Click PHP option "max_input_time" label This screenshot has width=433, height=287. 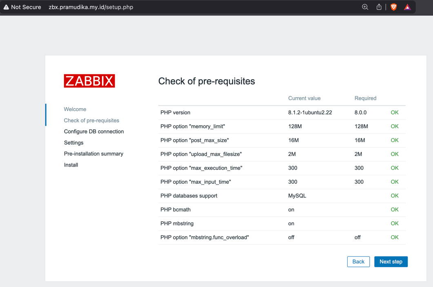196,182
